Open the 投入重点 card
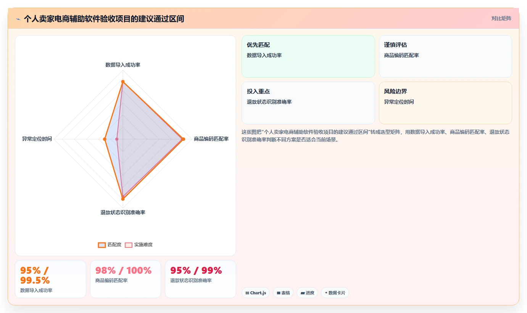This screenshot has width=527, height=313. coord(308,103)
